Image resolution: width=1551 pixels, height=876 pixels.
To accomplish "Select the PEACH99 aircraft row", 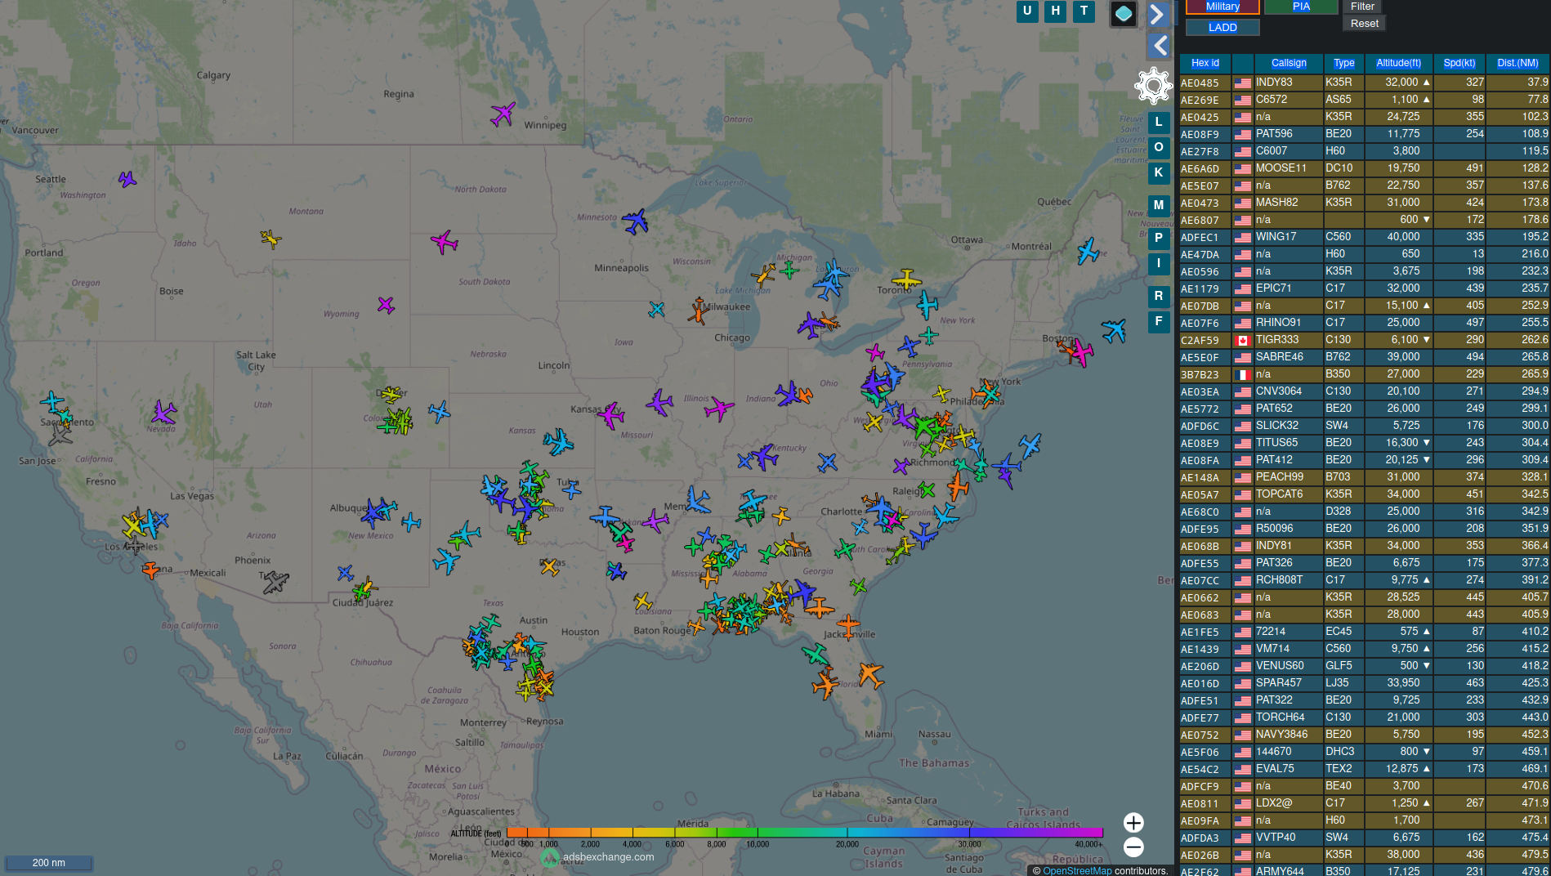I will pyautogui.click(x=1364, y=477).
